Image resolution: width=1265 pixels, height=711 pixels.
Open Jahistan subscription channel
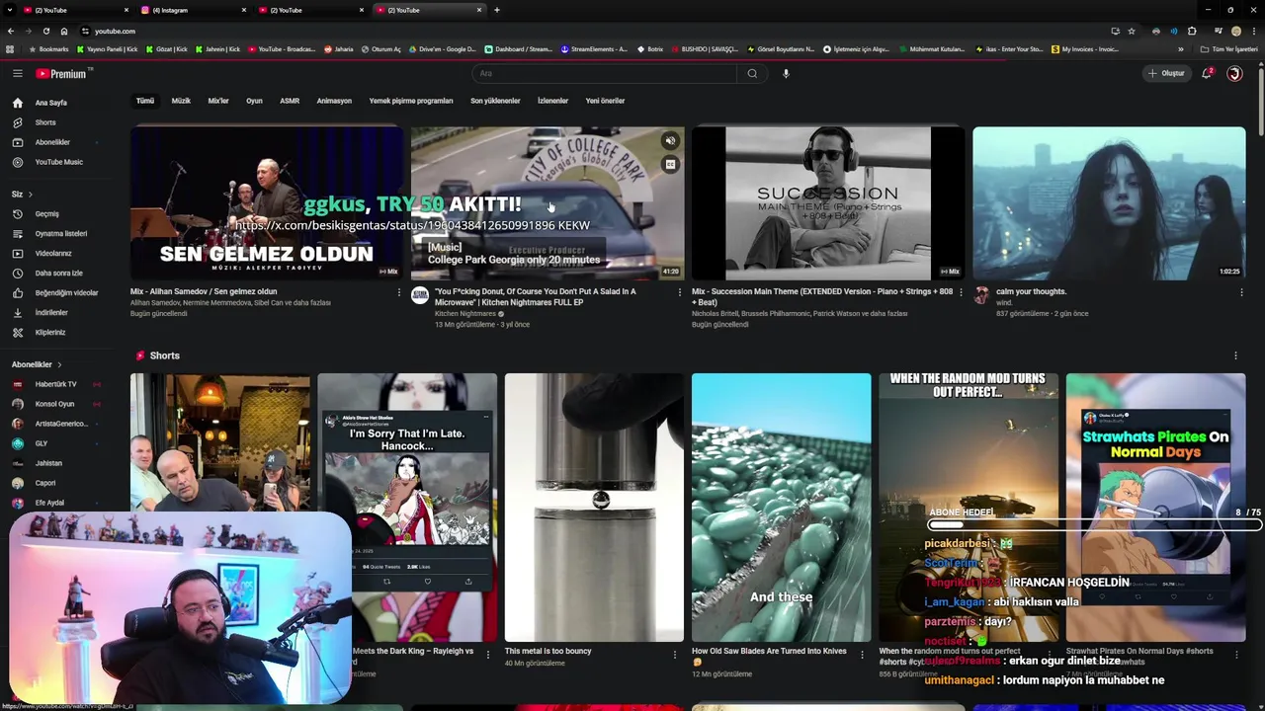[x=48, y=463]
